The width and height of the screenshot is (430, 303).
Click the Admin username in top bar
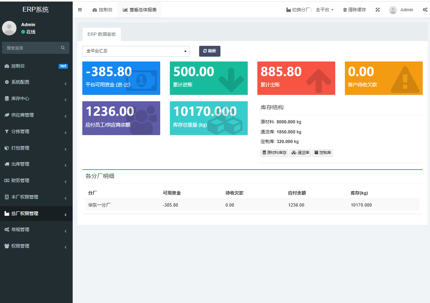pyautogui.click(x=406, y=10)
